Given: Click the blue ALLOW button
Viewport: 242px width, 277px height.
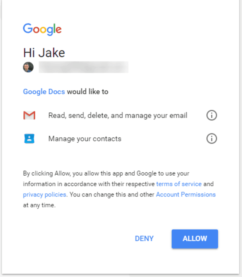Looking at the screenshot, I should coord(195,239).
